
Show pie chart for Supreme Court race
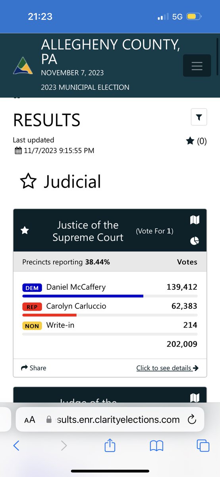(195, 241)
